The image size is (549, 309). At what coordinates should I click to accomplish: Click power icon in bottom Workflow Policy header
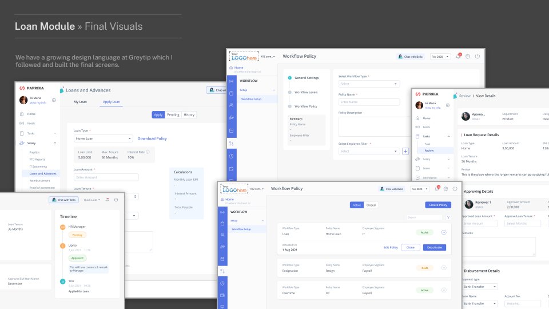tap(455, 188)
